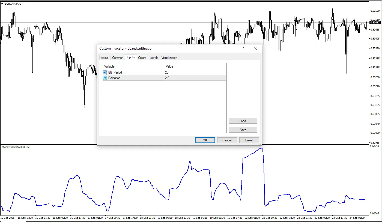Confirm the settings with OK

pyautogui.click(x=205, y=140)
